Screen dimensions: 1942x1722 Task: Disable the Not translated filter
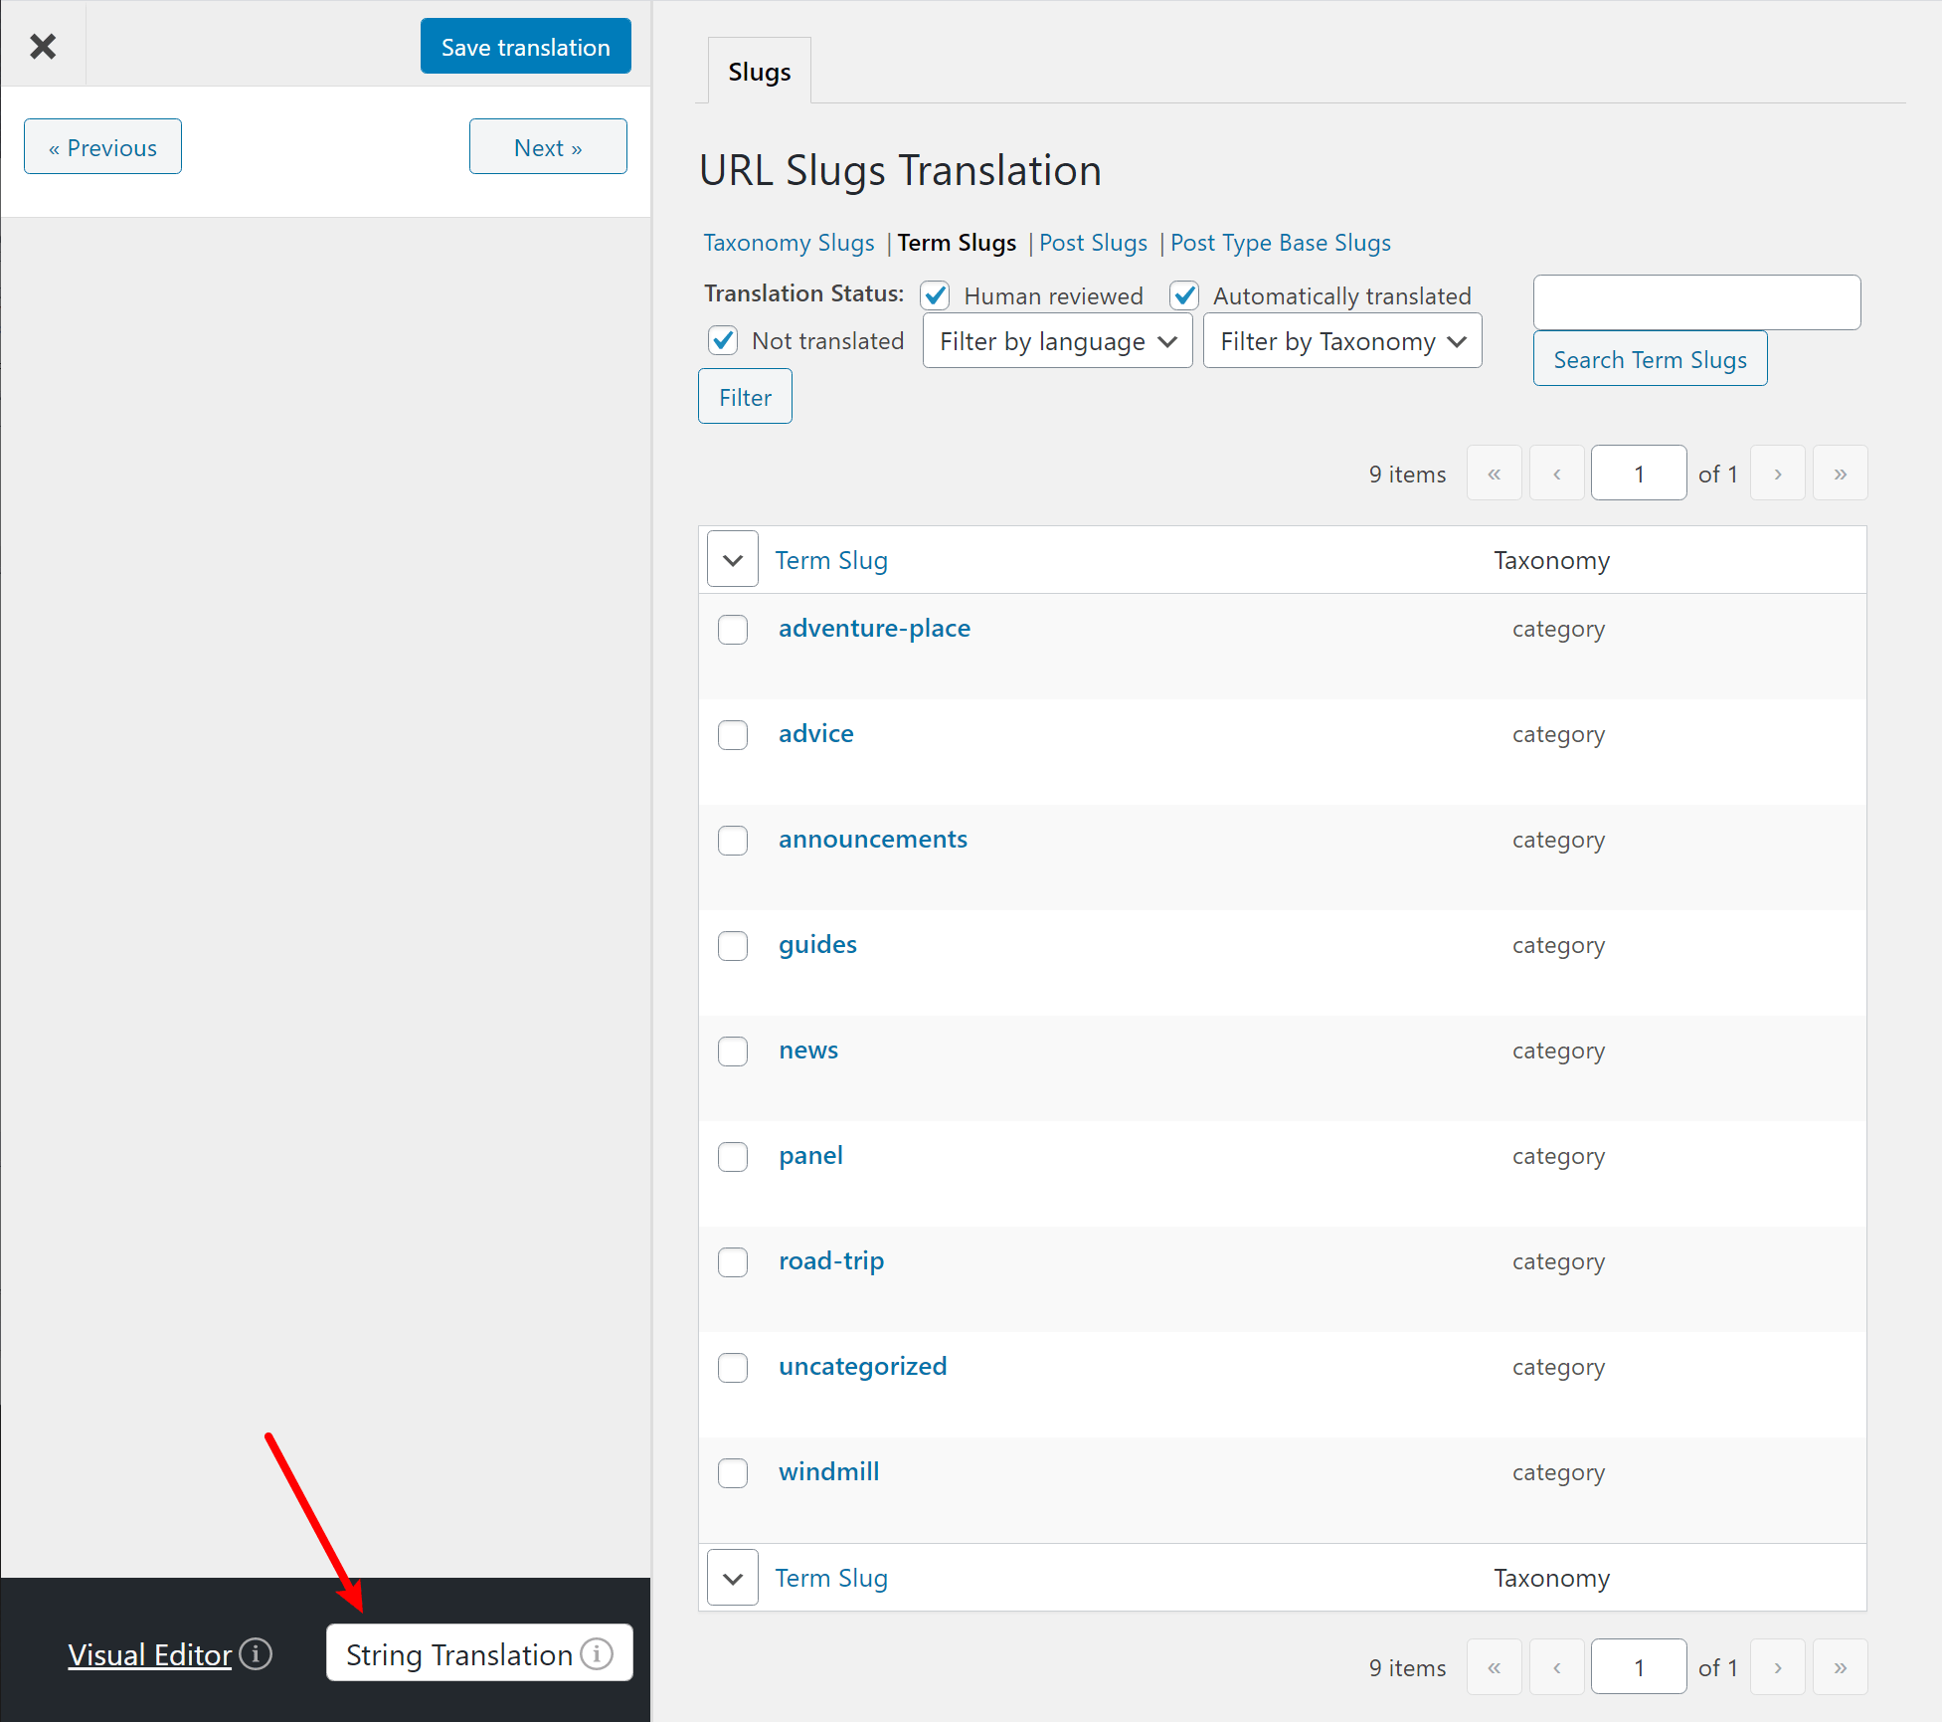pos(723,340)
